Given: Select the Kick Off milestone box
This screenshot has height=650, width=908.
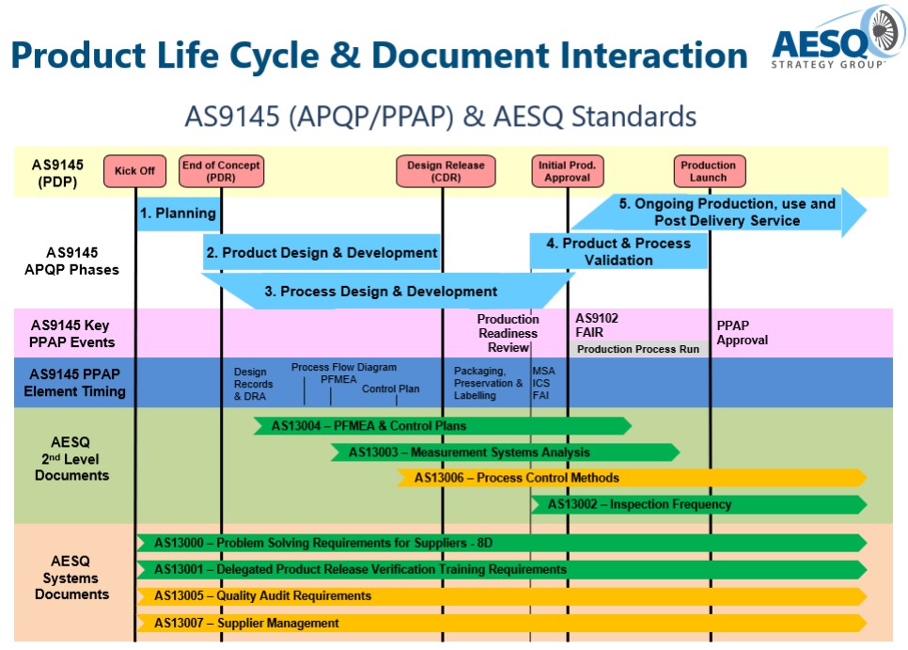Looking at the screenshot, I should tap(135, 171).
